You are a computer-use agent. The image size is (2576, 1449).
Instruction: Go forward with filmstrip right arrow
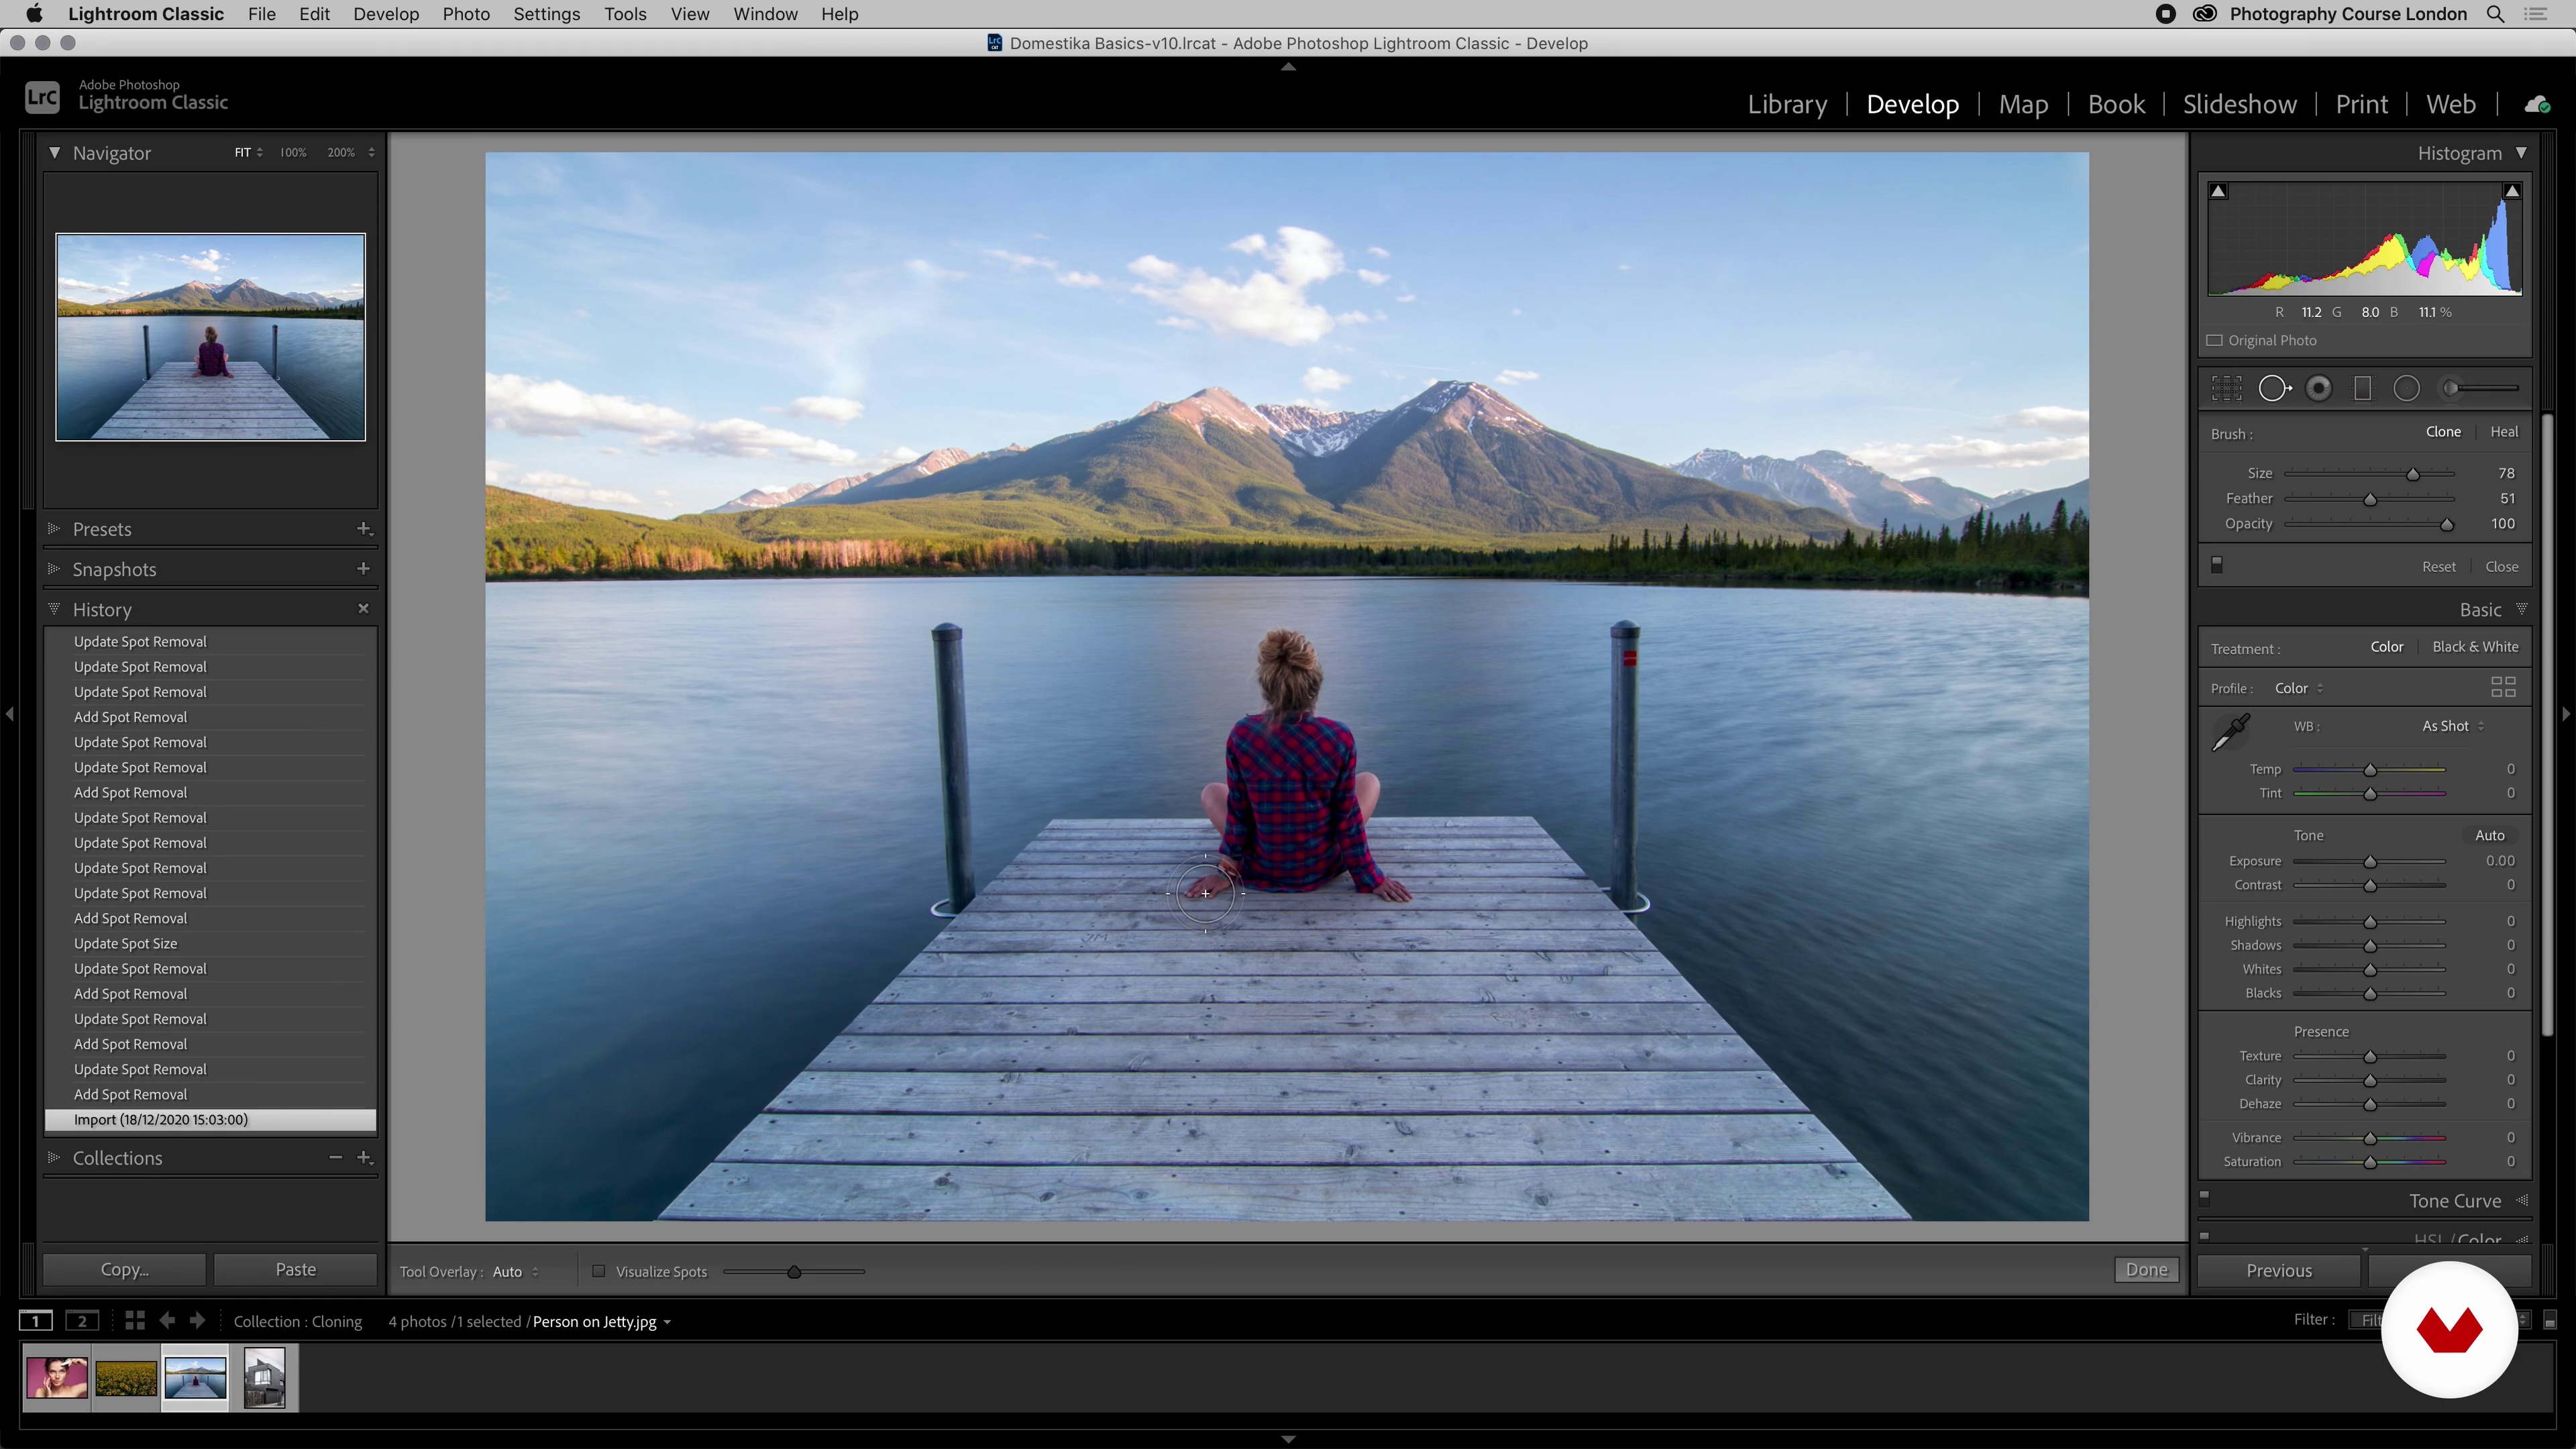point(197,1321)
